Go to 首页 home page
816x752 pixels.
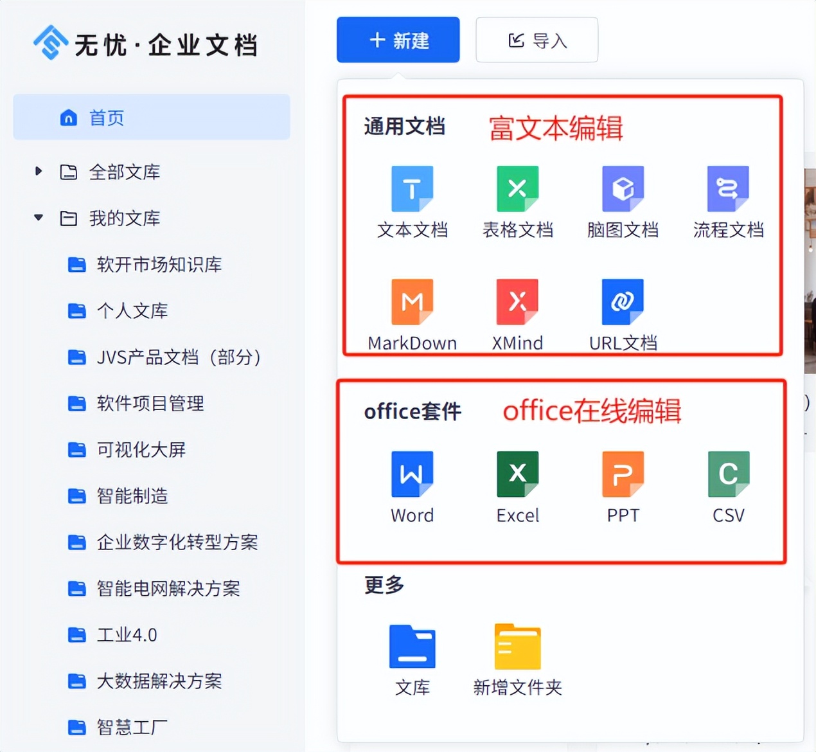(152, 117)
